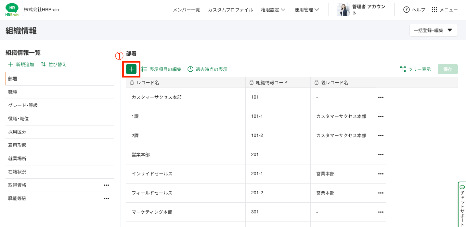Open the chat support (チャットサポート) widget
This screenshot has width=466, height=227.
(462, 204)
